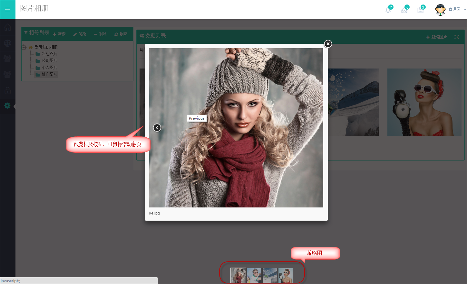467x284 pixels.
Task: Open the snowy mountain picture in the data list
Action: click(353, 102)
